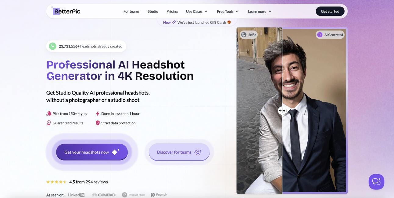Click 4.5 from 294 reviews text

(x=88, y=182)
